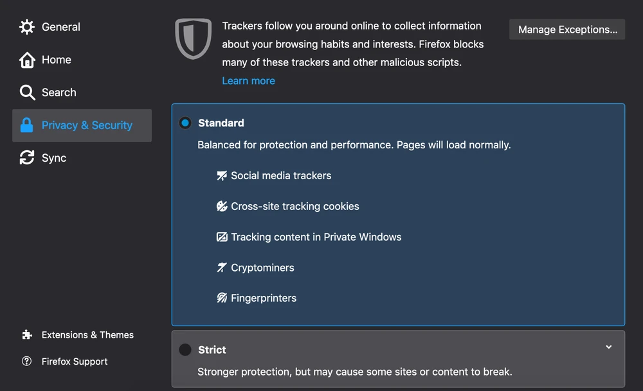Screen dimensions: 643x391
Task: Click the Cross-site tracking cookies icon
Action: [222, 206]
